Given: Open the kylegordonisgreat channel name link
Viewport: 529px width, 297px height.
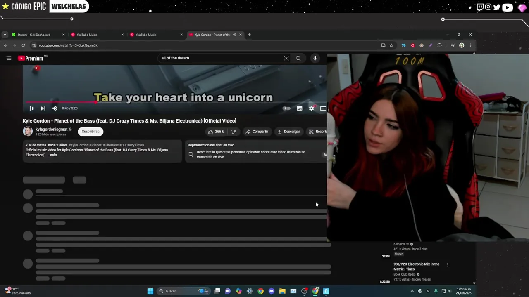Looking at the screenshot, I should (51, 130).
